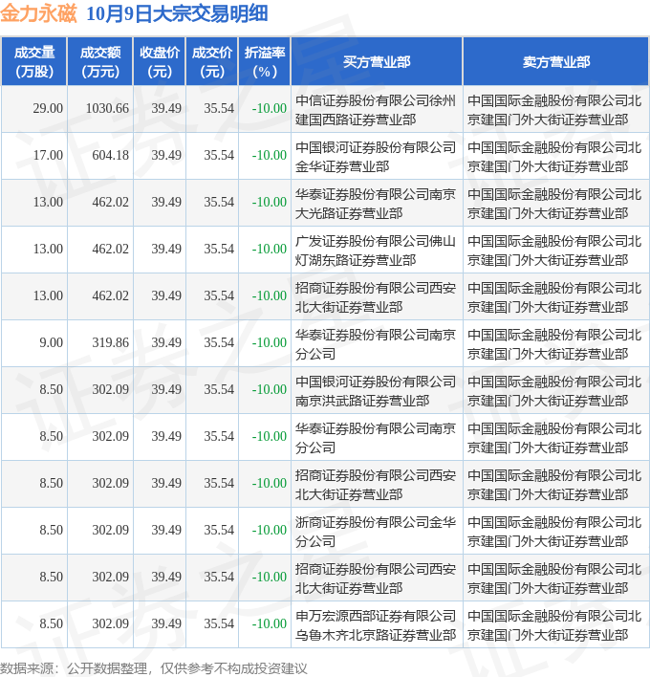Click buyer 华泰证券南京分公司 in the 9.00 row

376,344
